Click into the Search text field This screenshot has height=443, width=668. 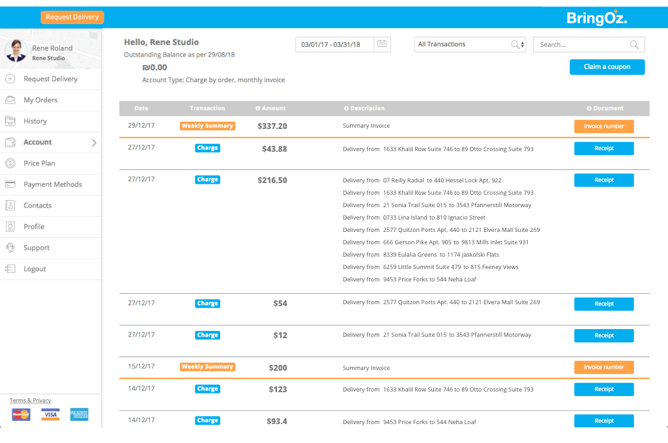coord(582,45)
